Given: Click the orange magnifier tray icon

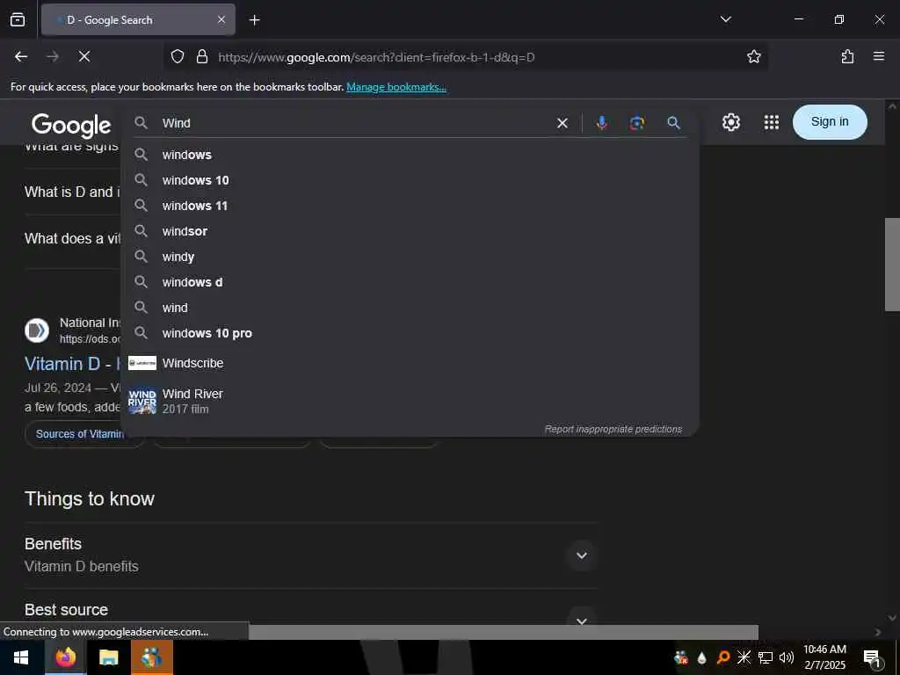Looking at the screenshot, I should [723, 657].
